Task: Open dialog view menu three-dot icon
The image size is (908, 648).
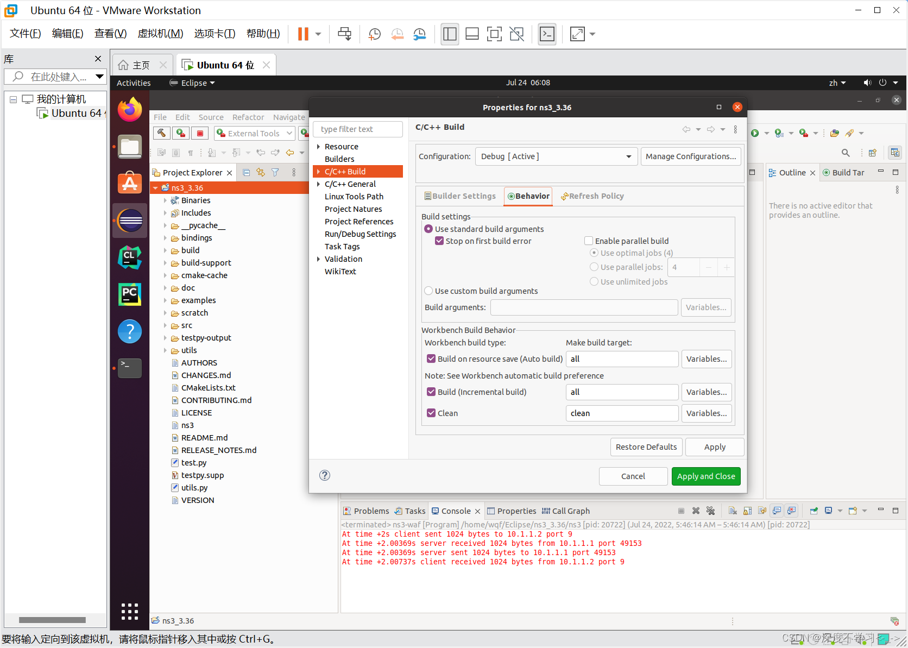Action: pos(735,129)
